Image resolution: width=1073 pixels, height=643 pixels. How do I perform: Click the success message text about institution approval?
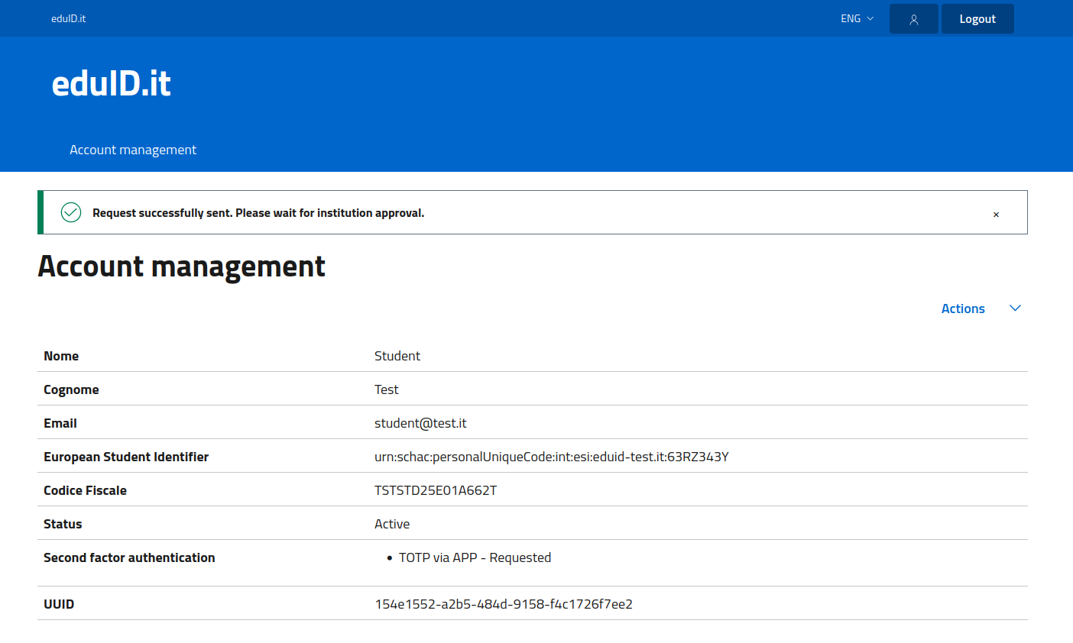pos(258,213)
